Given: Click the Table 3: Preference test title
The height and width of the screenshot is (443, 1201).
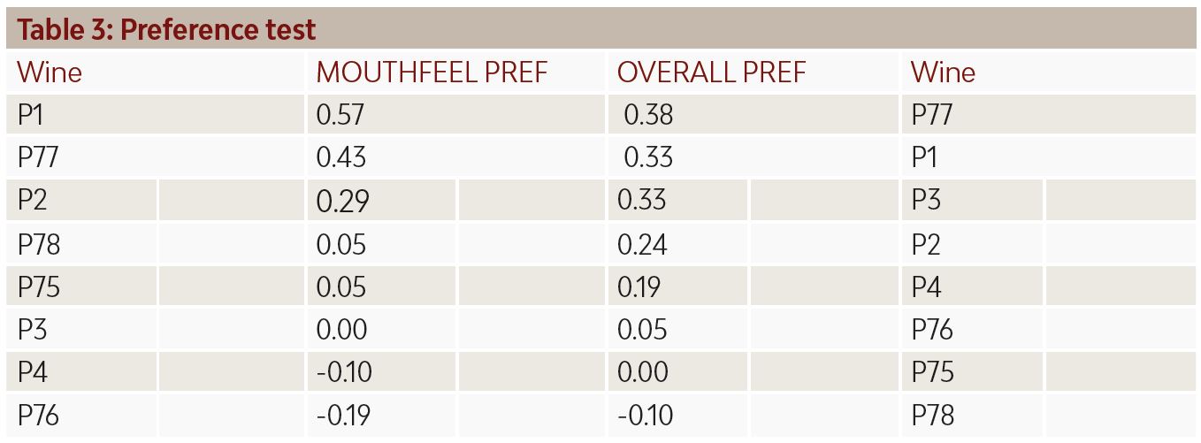Looking at the screenshot, I should [x=166, y=29].
